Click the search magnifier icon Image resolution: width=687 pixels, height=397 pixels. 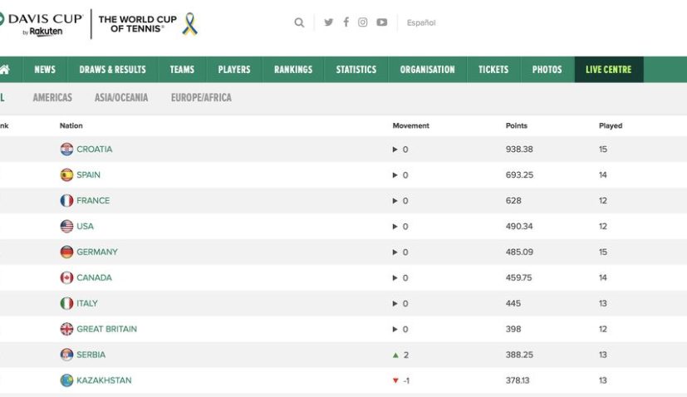pyautogui.click(x=299, y=22)
